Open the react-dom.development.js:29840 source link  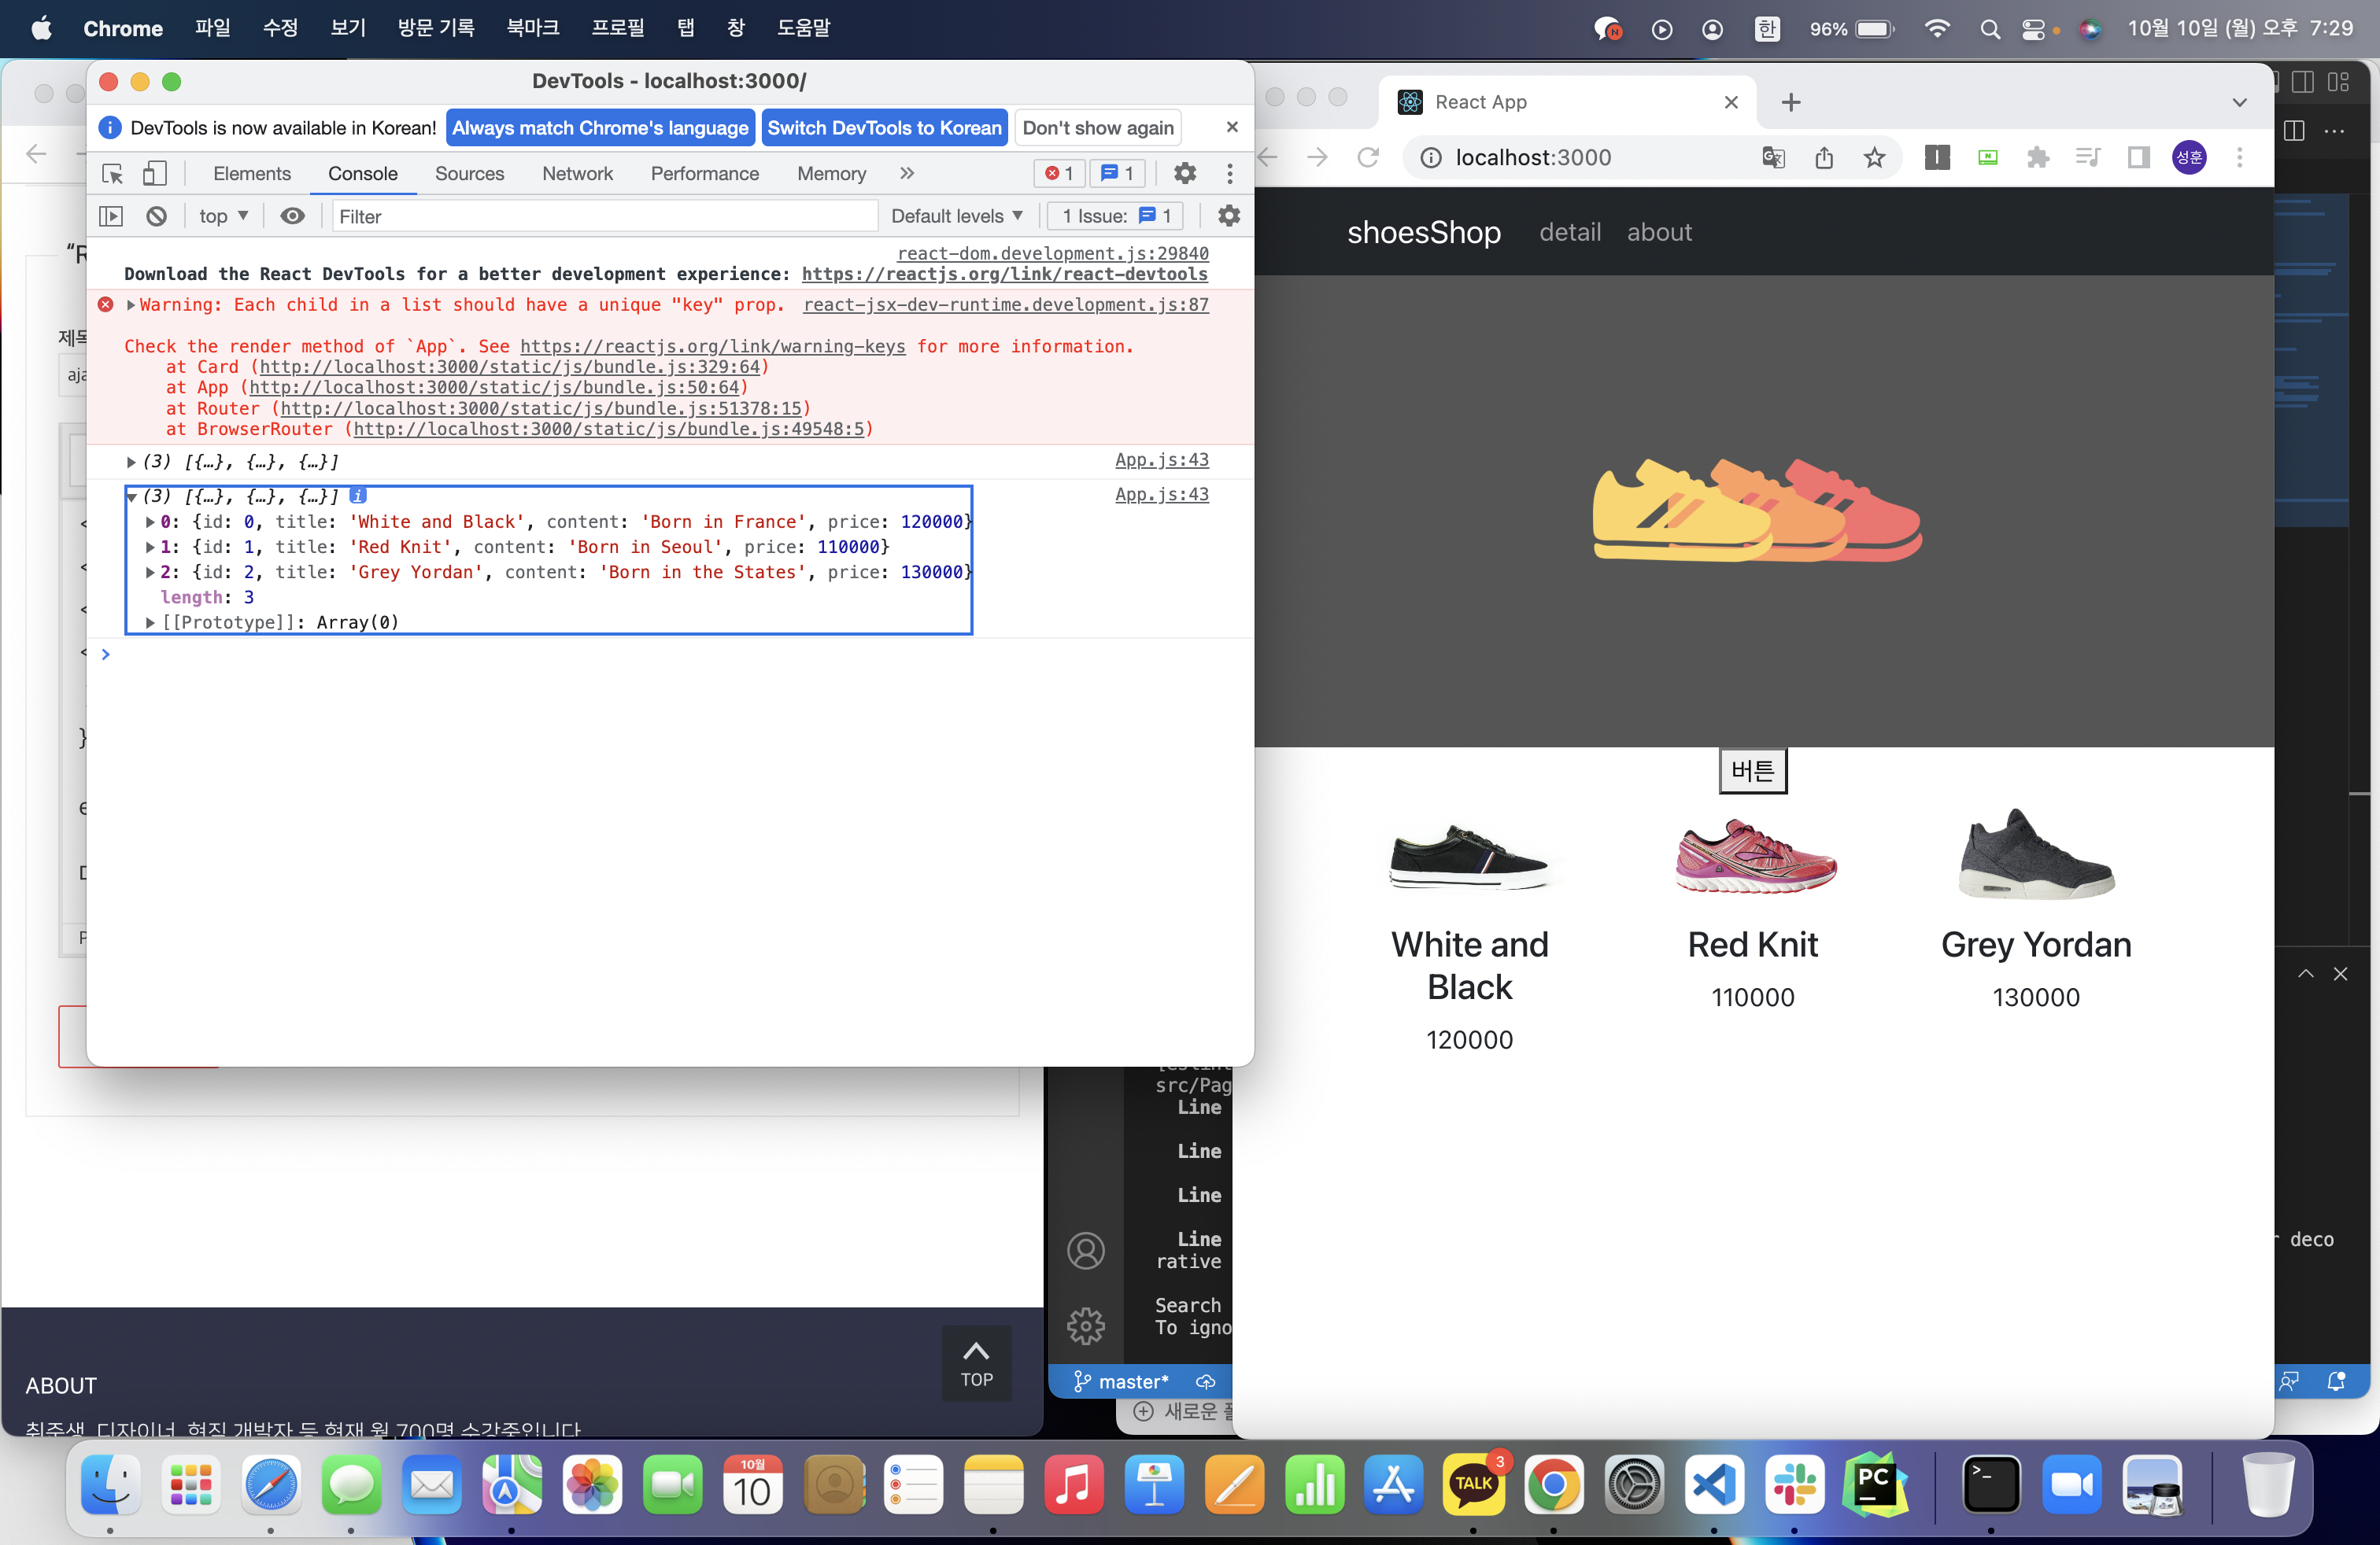coord(1052,254)
